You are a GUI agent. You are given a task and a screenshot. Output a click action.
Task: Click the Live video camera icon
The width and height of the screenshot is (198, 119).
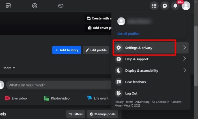(x=7, y=98)
